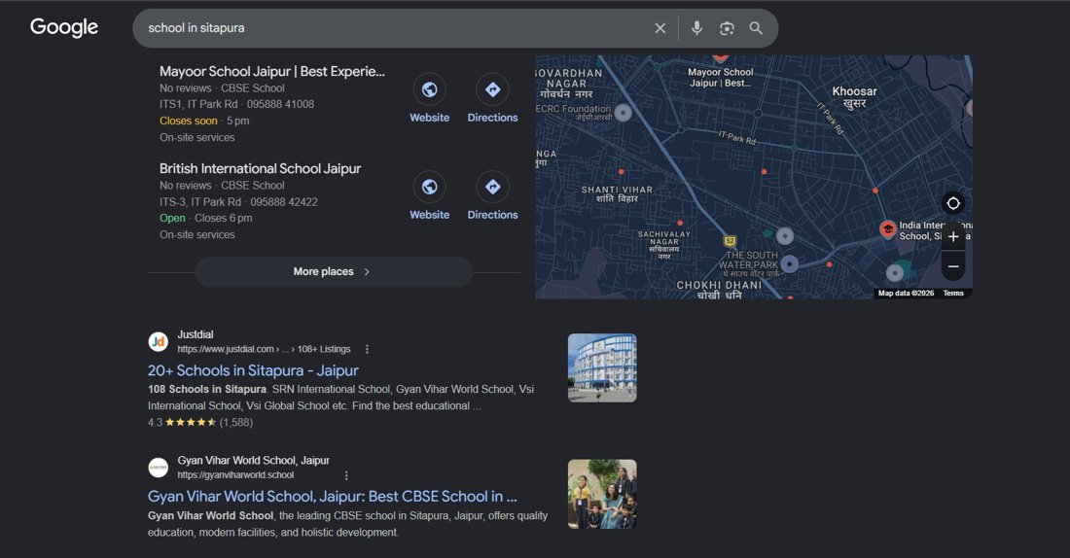Open Gyan Vihar students thumbnail

602,494
